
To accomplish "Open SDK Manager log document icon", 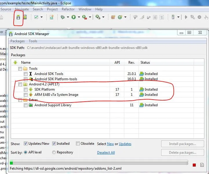I will [x=202, y=165].
